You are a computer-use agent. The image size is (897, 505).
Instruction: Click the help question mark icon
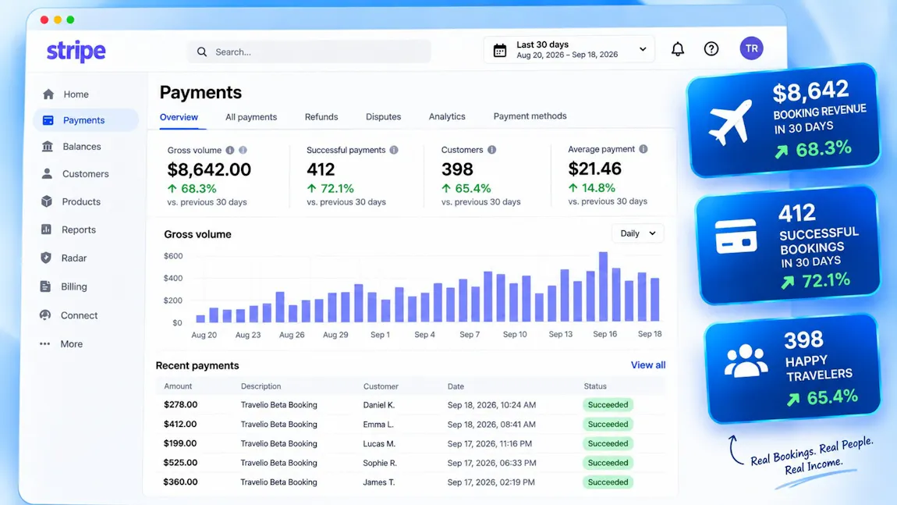point(711,49)
